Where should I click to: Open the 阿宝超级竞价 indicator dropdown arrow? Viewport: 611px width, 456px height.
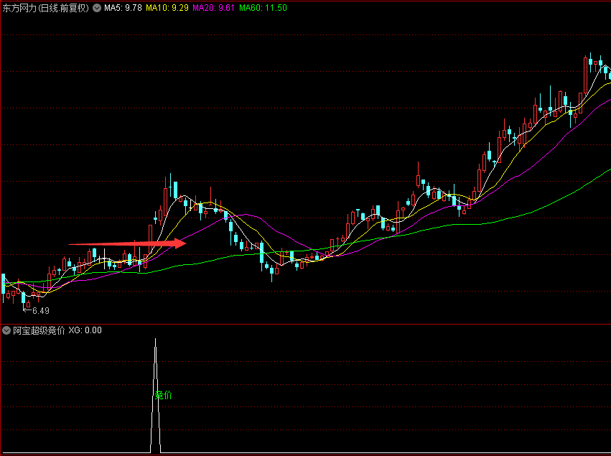coord(6,330)
